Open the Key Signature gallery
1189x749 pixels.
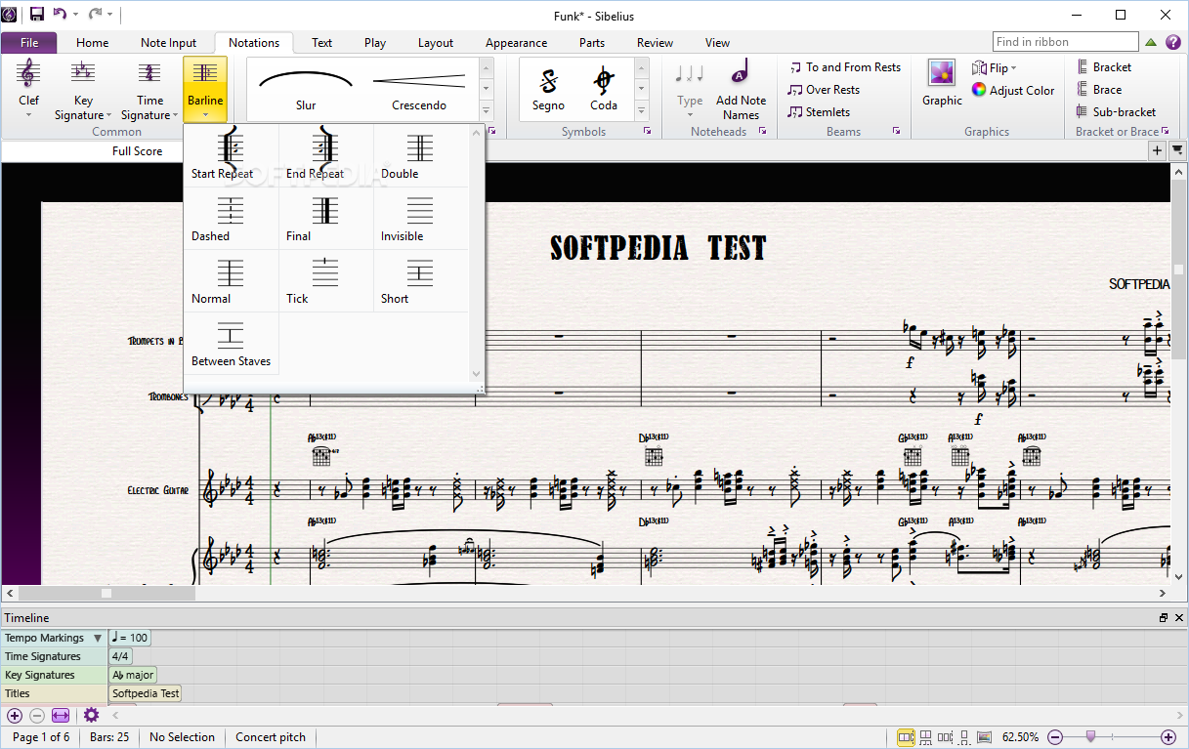coord(83,89)
